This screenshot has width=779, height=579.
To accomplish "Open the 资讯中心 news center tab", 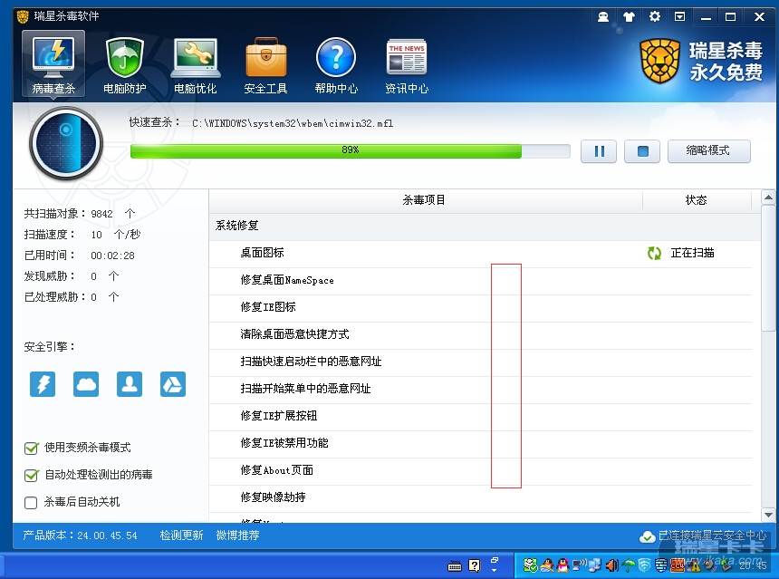I will coord(407,66).
